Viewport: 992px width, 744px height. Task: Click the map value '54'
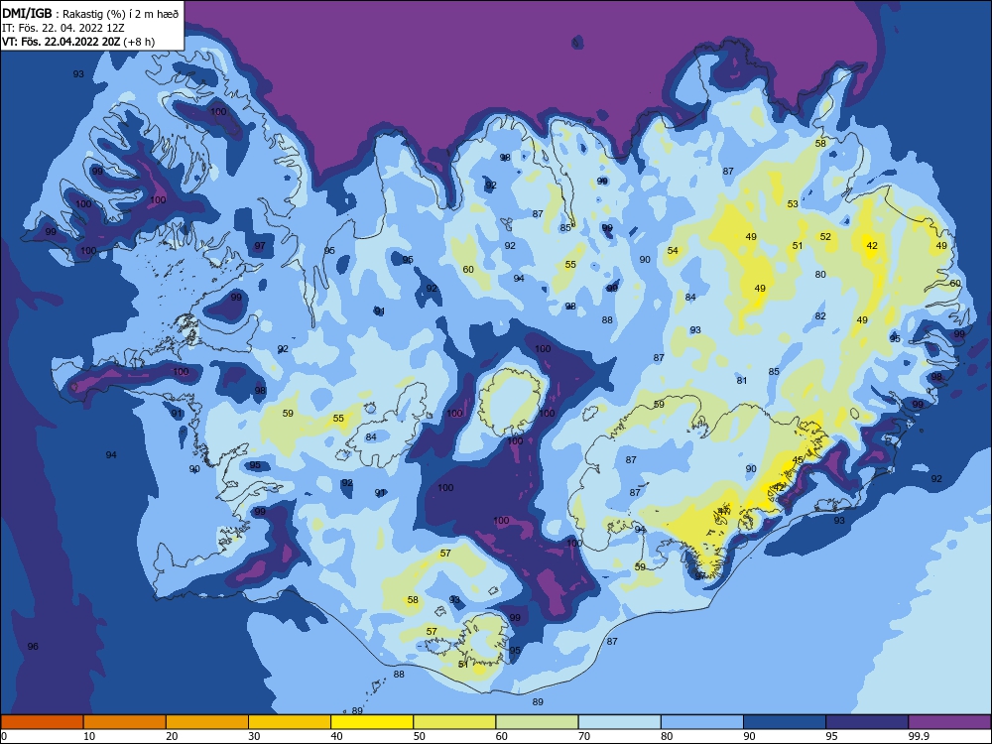pos(673,251)
